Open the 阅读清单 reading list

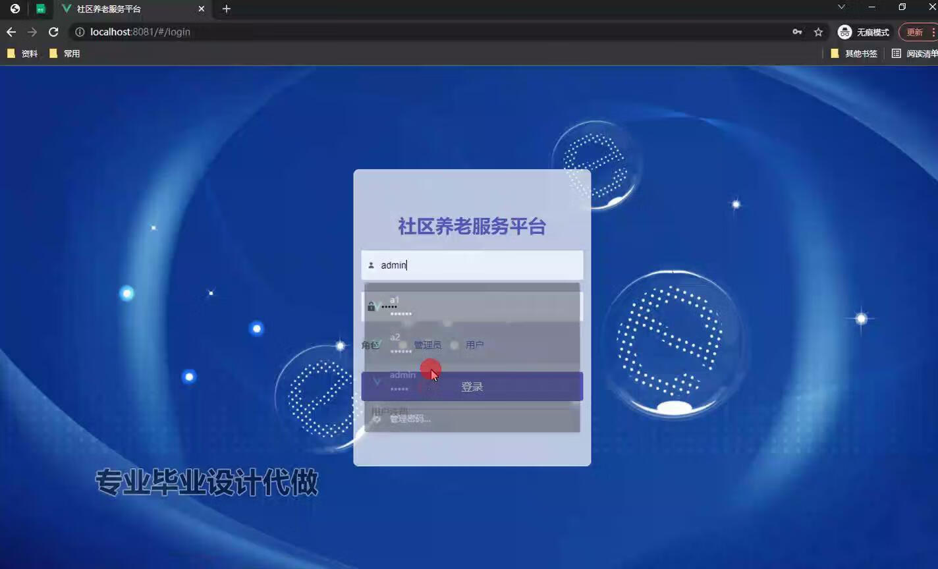(914, 53)
